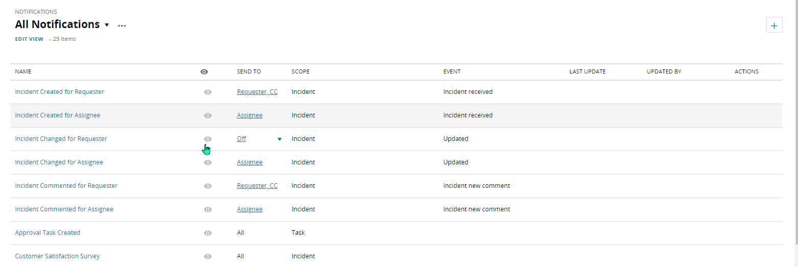Toggle eye icon for Incident Changed for Assignee
The image size is (798, 267).
pyautogui.click(x=208, y=163)
